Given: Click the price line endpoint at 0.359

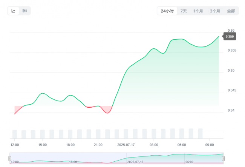Looking at the screenshot, I should [x=219, y=36].
